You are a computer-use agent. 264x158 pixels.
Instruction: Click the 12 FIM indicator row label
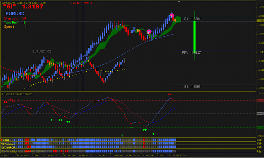tap(5, 140)
